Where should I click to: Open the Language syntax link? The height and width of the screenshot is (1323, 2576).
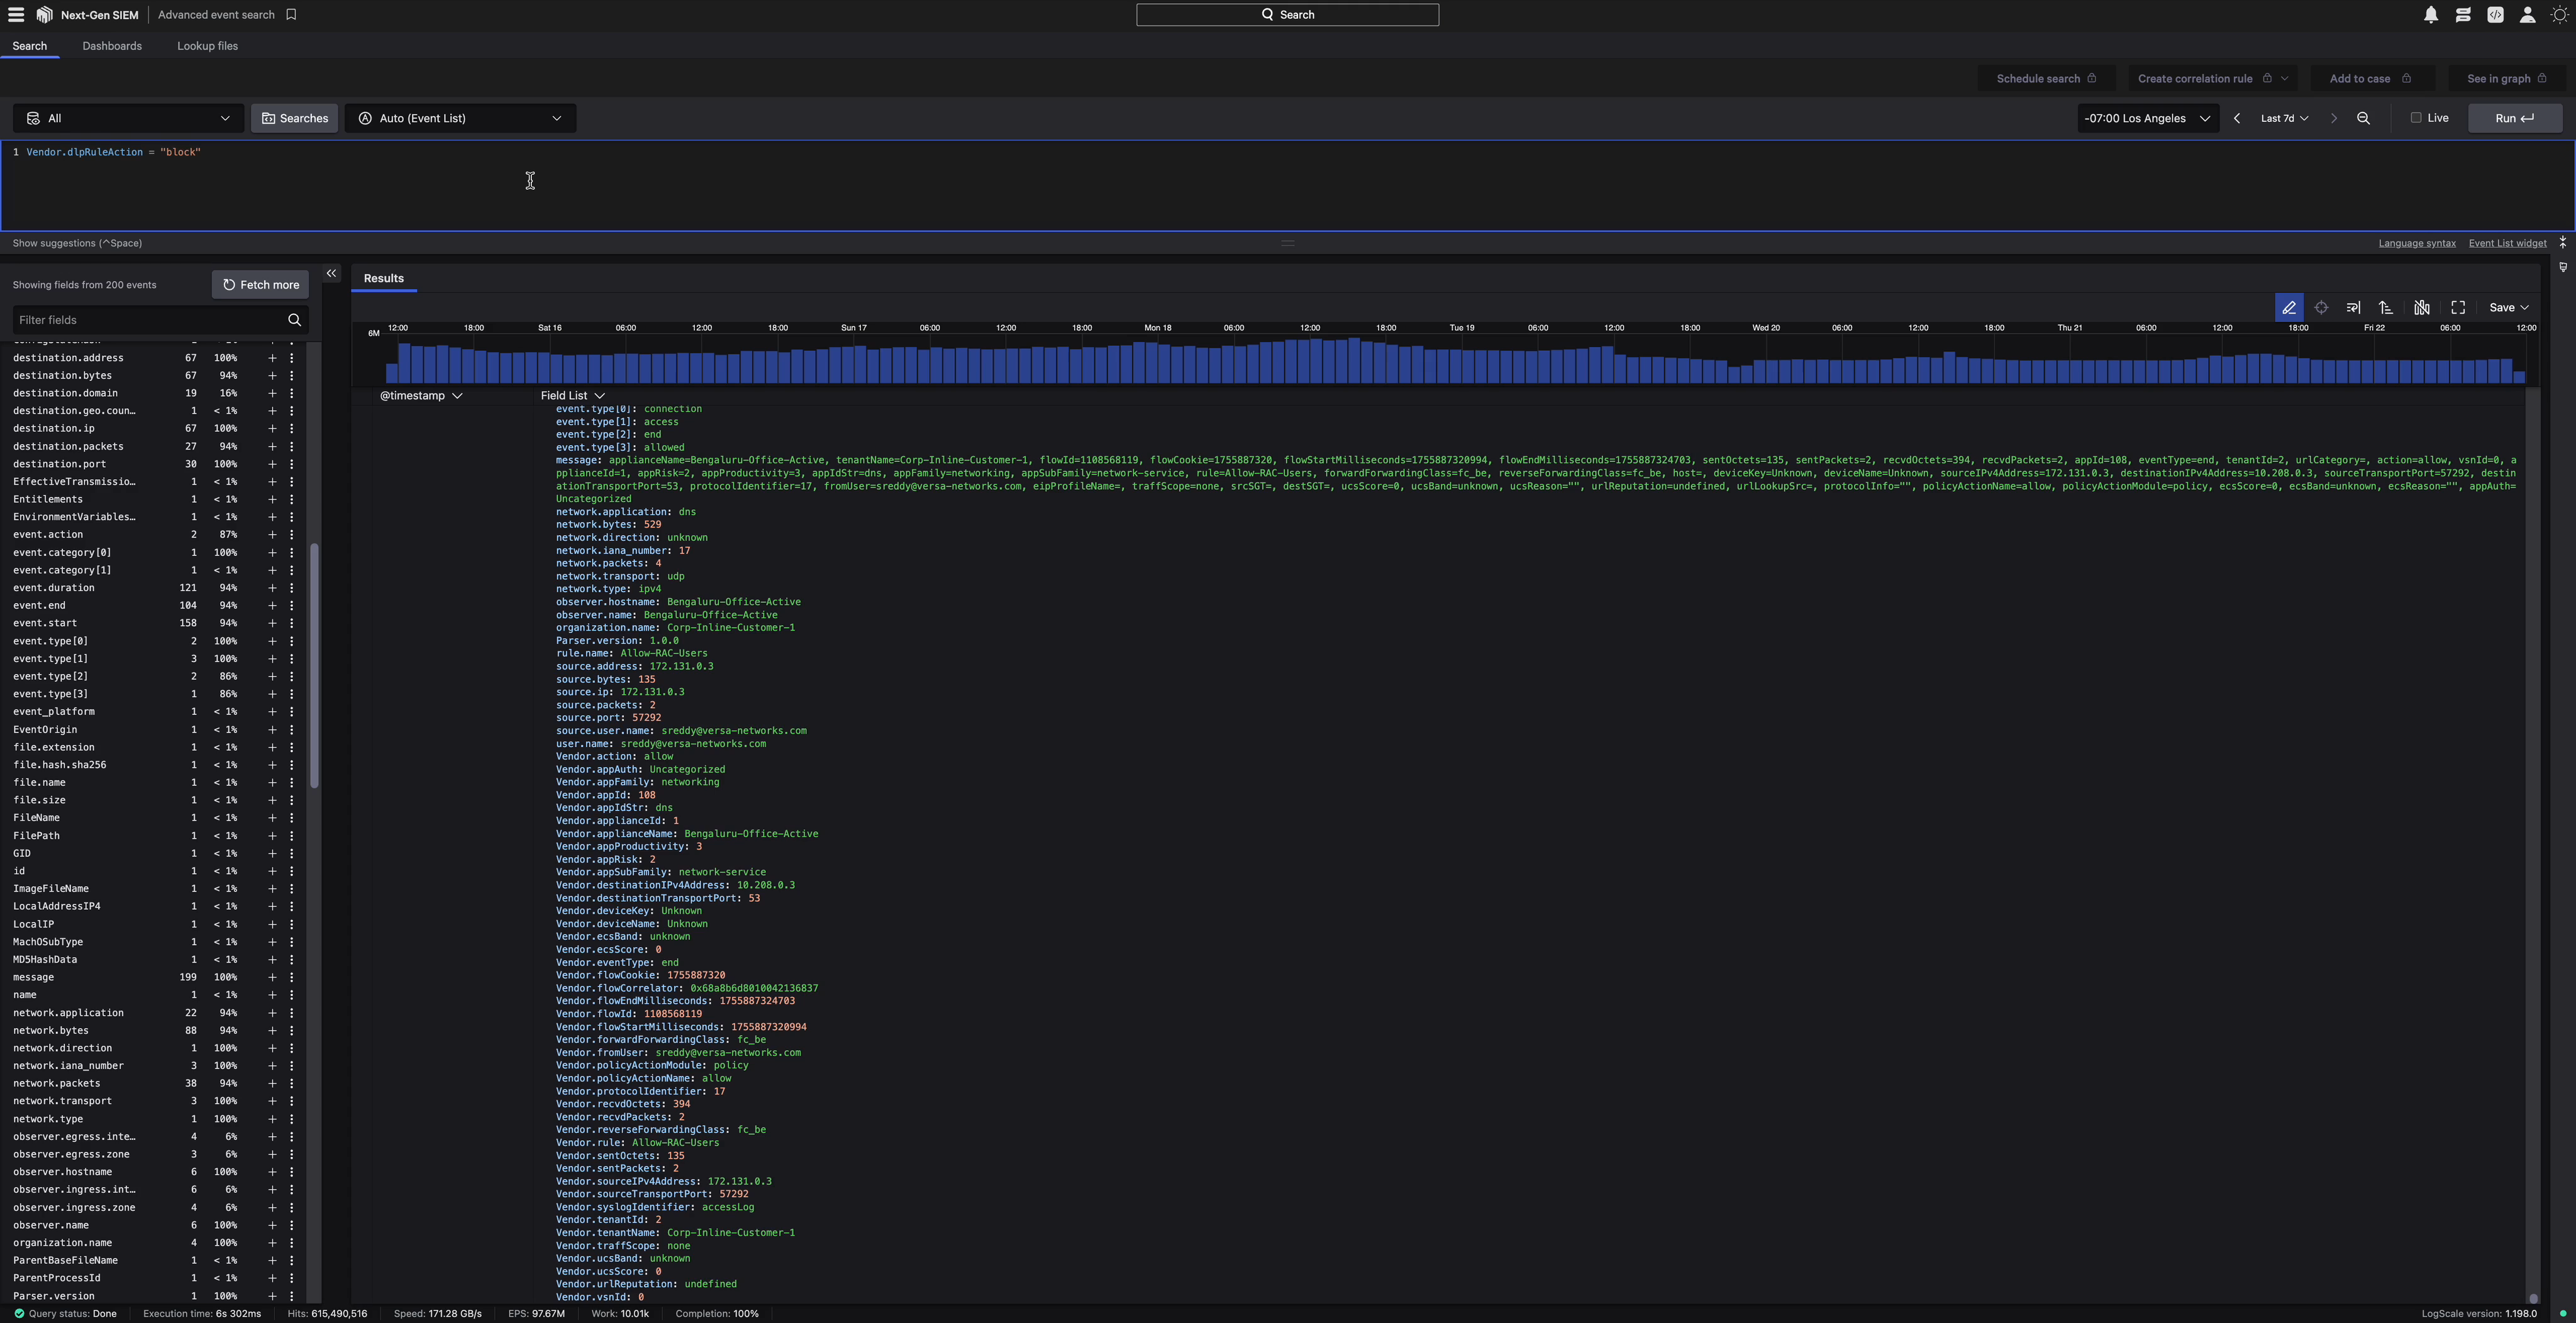2416,243
